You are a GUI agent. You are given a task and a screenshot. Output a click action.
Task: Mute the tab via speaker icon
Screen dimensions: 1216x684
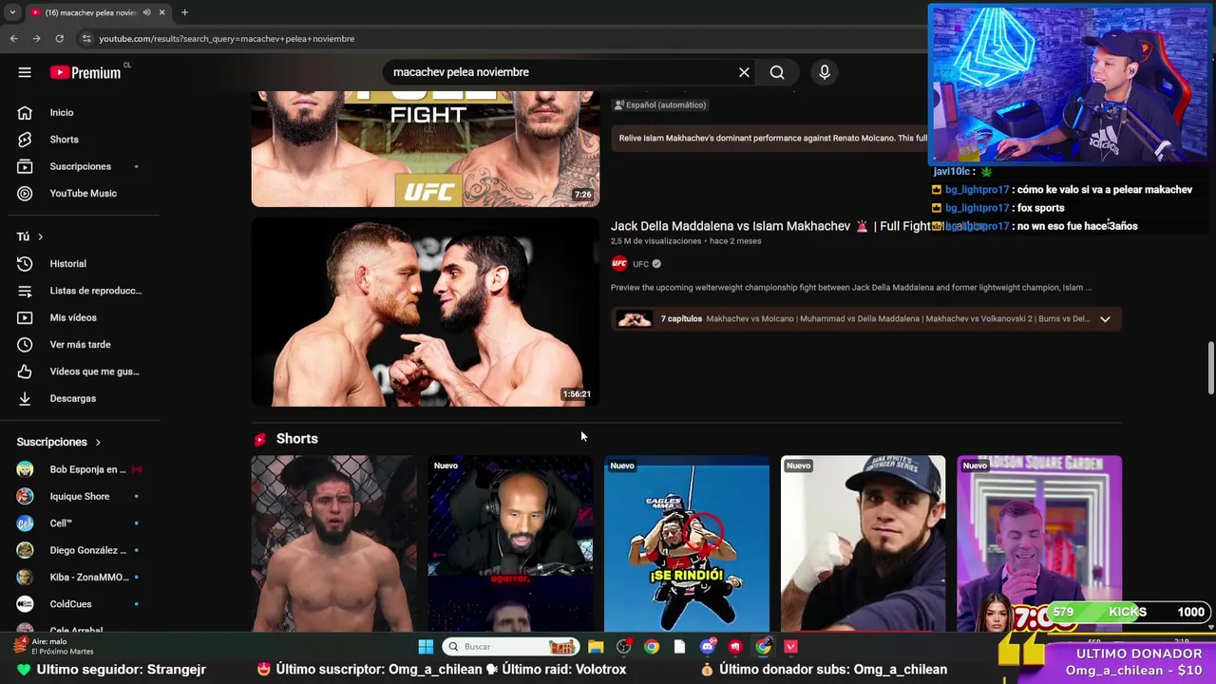point(146,12)
